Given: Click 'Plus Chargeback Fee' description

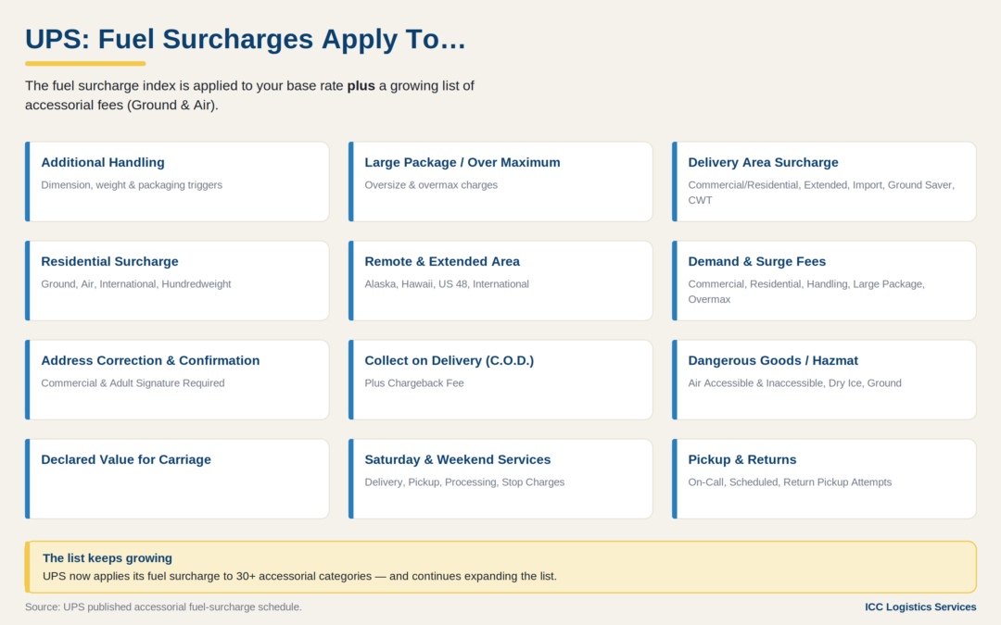Looking at the screenshot, I should 414,383.
